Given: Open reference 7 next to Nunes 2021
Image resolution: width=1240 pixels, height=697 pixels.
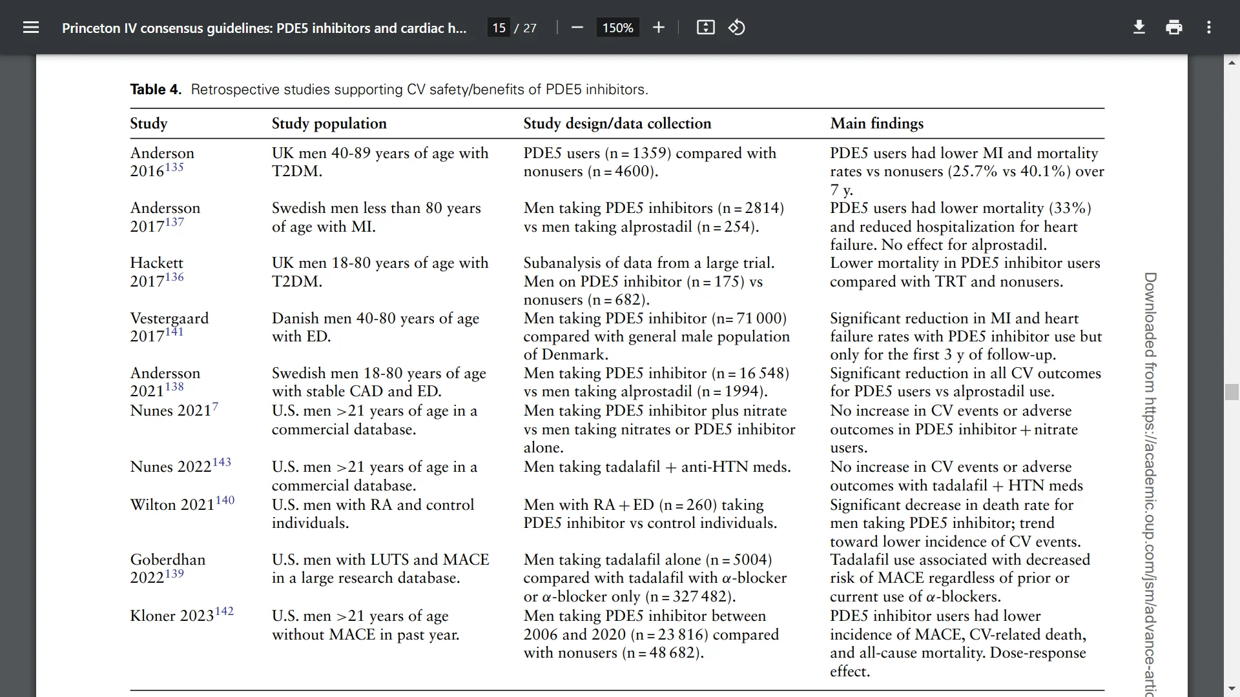Looking at the screenshot, I should click(x=215, y=407).
